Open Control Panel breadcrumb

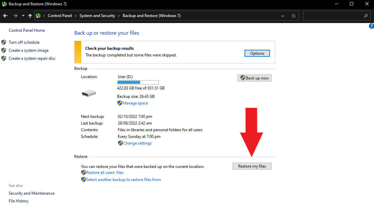coord(60,16)
